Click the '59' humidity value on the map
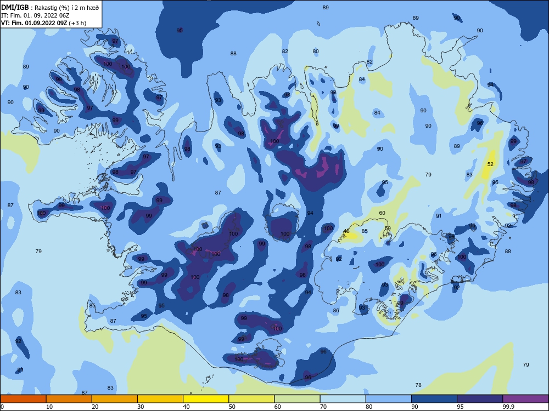The height and width of the screenshot is (411, 549). 388,228
